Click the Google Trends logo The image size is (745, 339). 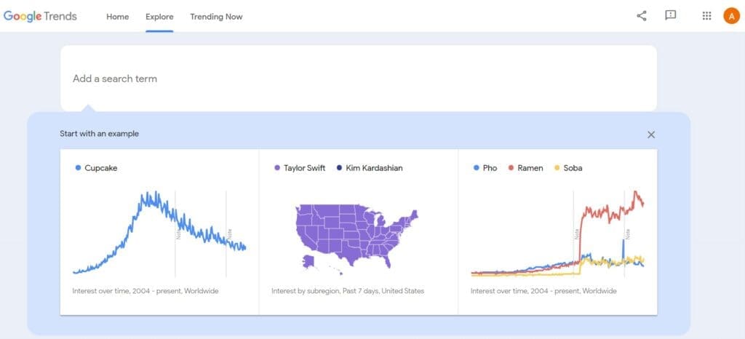coord(40,16)
